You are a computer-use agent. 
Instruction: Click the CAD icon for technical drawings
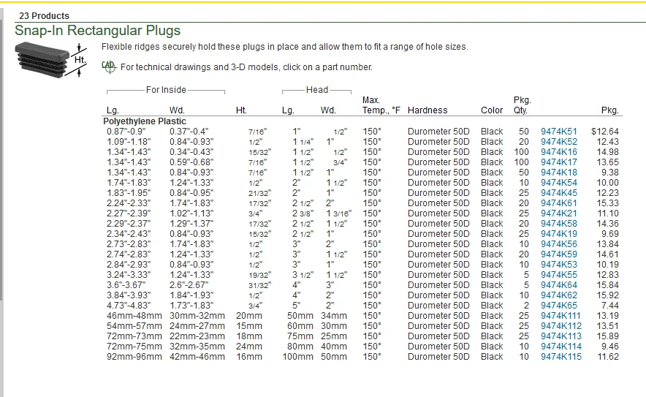(108, 67)
